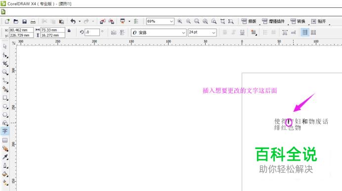Click the ruler origin corner box
342x191 pixels.
pyautogui.click(x=13, y=43)
